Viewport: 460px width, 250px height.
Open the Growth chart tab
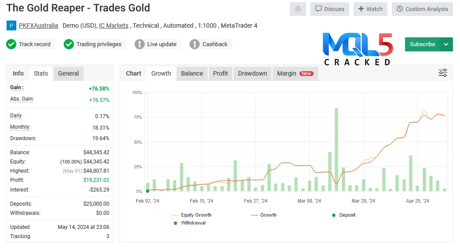161,73
